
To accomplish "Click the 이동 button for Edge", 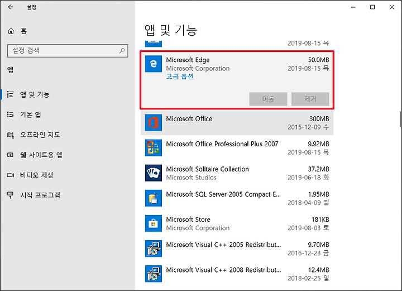I will pyautogui.click(x=268, y=99).
